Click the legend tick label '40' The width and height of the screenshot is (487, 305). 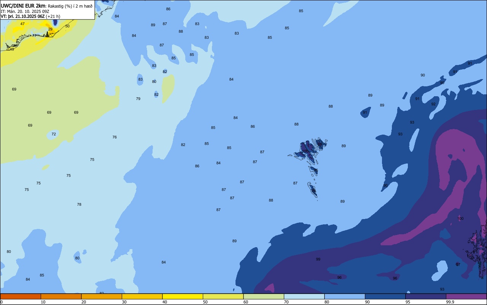pyautogui.click(x=165, y=302)
